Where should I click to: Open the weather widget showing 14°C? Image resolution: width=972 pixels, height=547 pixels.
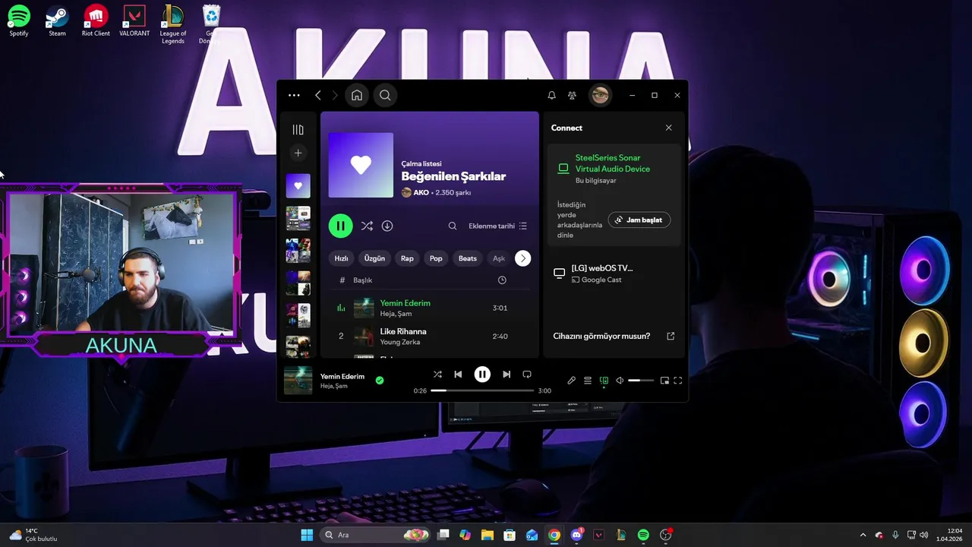[33, 535]
